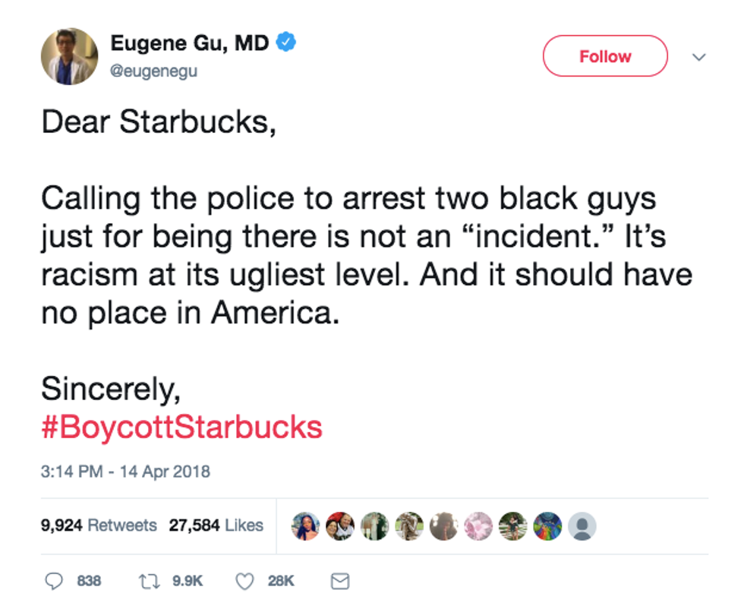Like the tweet with the heart icon
Screen dimensions: 744x612
(244, 581)
